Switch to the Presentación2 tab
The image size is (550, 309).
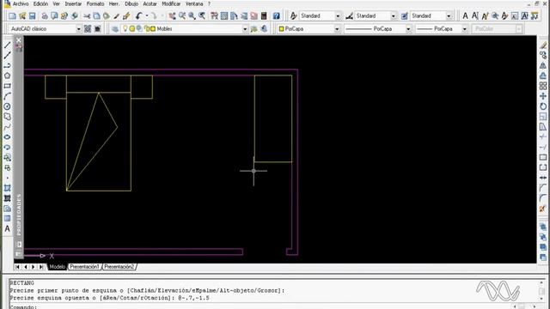pyautogui.click(x=119, y=267)
